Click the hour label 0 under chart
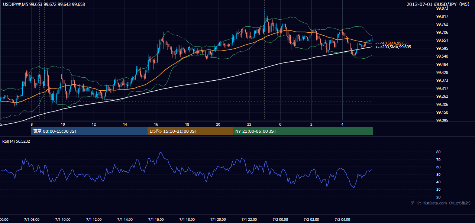Viewport: 475px width, 223px height. pyautogui.click(x=280, y=125)
